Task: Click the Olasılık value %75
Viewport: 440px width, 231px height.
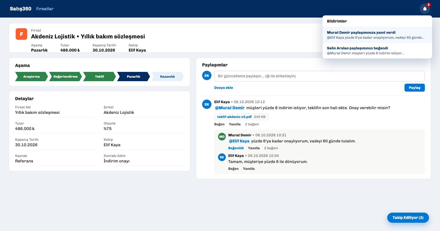Action: 108,129
